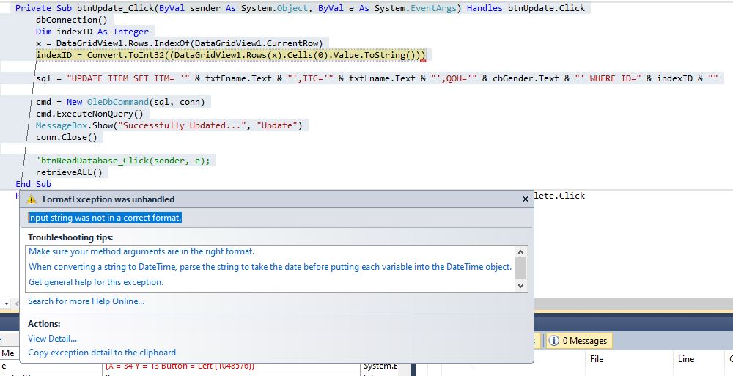Viewport: 733px width, 376px height.
Task: Copy exception detail to the clipboard
Action: (102, 353)
